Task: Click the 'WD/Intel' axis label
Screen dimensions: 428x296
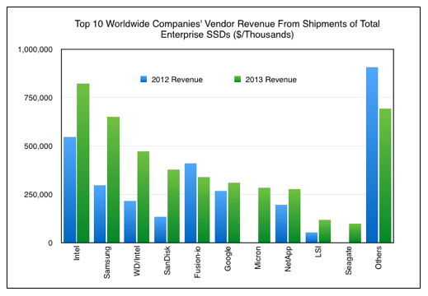Action: 137,261
